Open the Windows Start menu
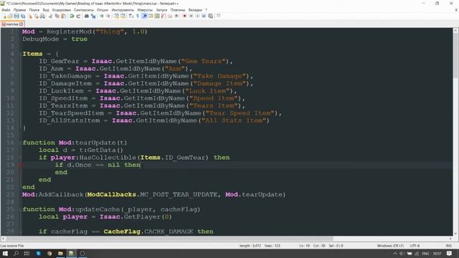Viewport: 459px width, 258px height. pyautogui.click(x=5, y=253)
